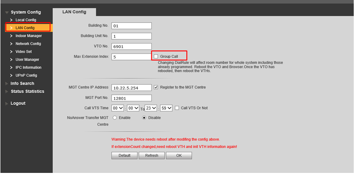Screen dimensions: 355x175
Task: Click the Refresh button
Action: pos(151,155)
